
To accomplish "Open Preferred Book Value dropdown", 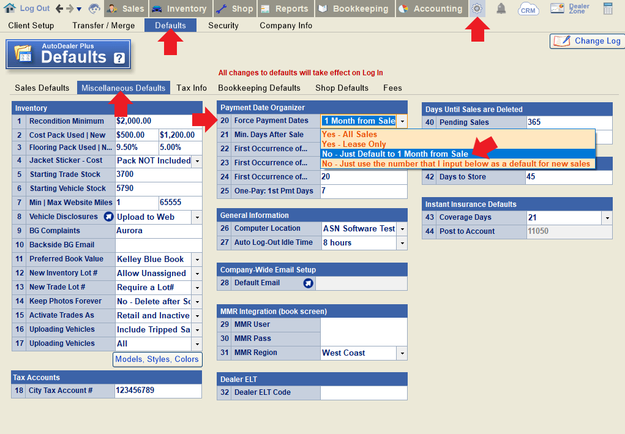I will point(197,260).
